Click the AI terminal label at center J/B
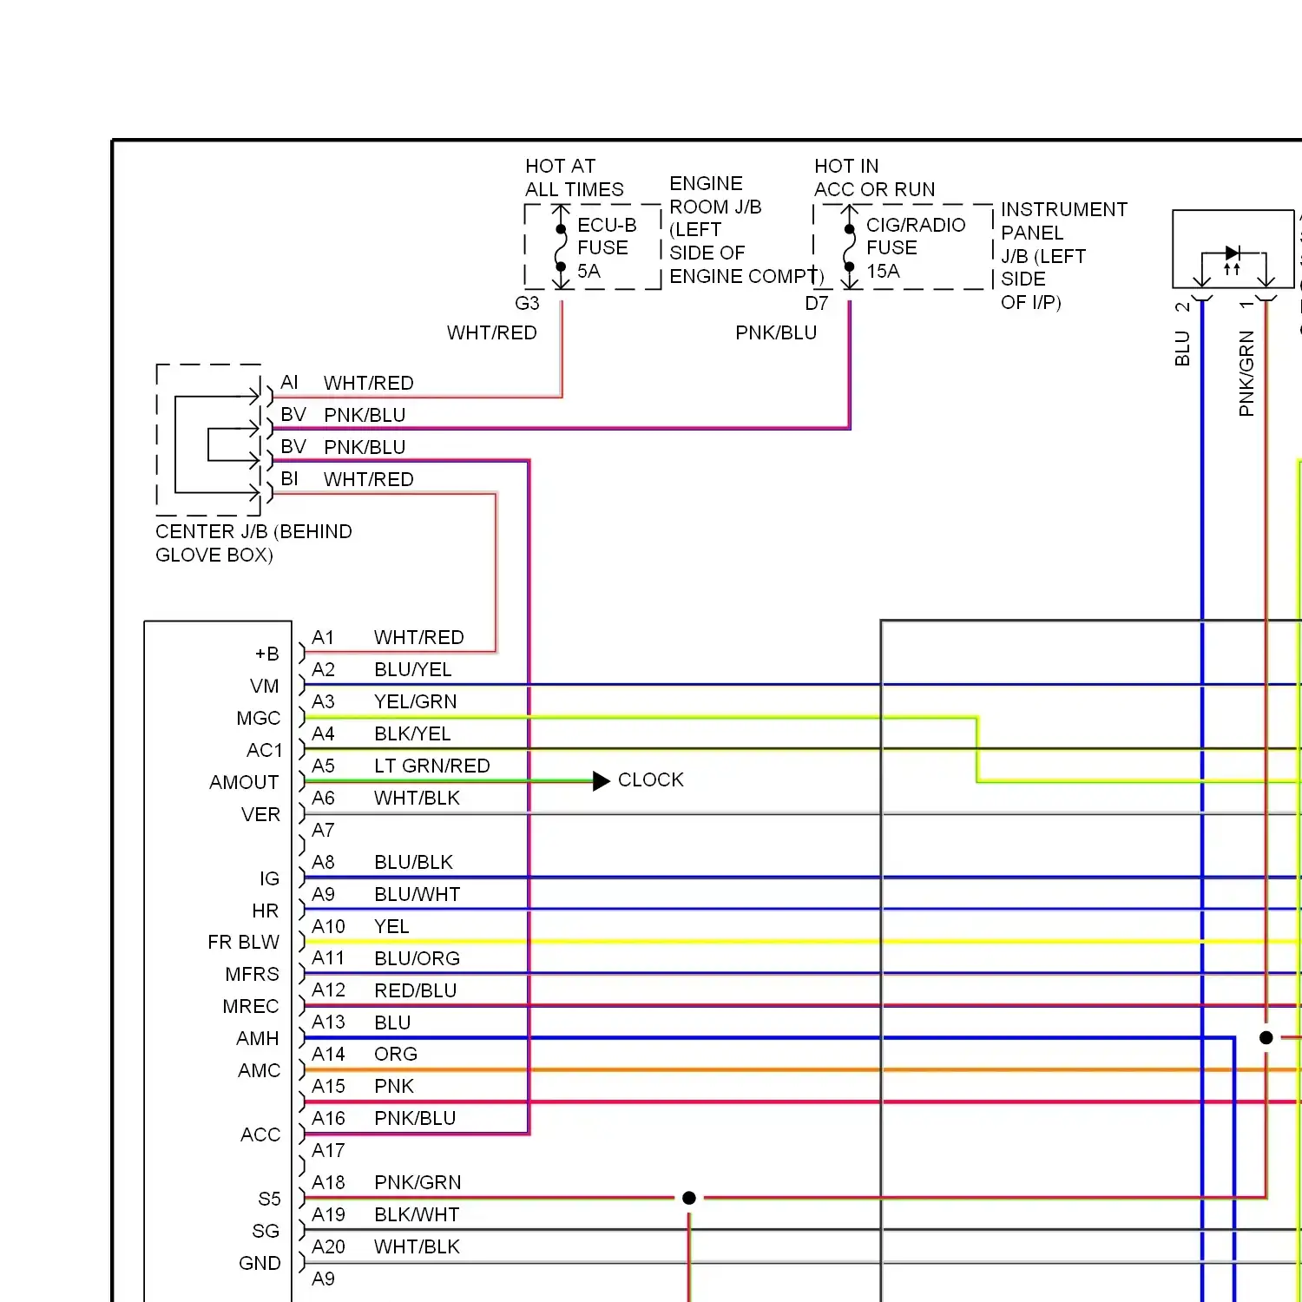This screenshot has width=1302, height=1302. (x=289, y=383)
